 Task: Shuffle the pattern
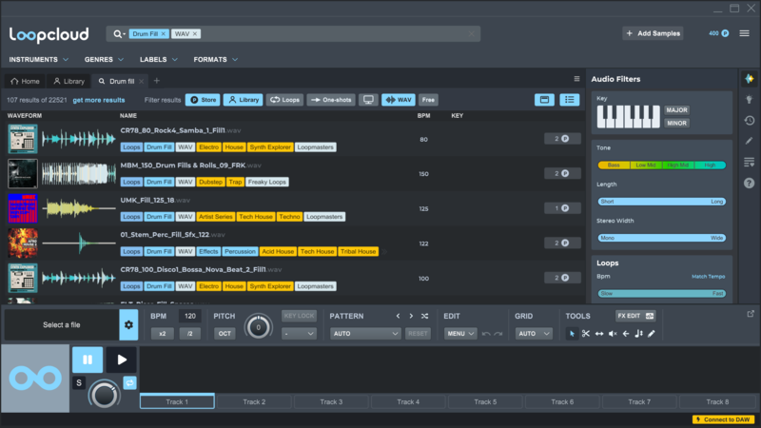click(424, 316)
